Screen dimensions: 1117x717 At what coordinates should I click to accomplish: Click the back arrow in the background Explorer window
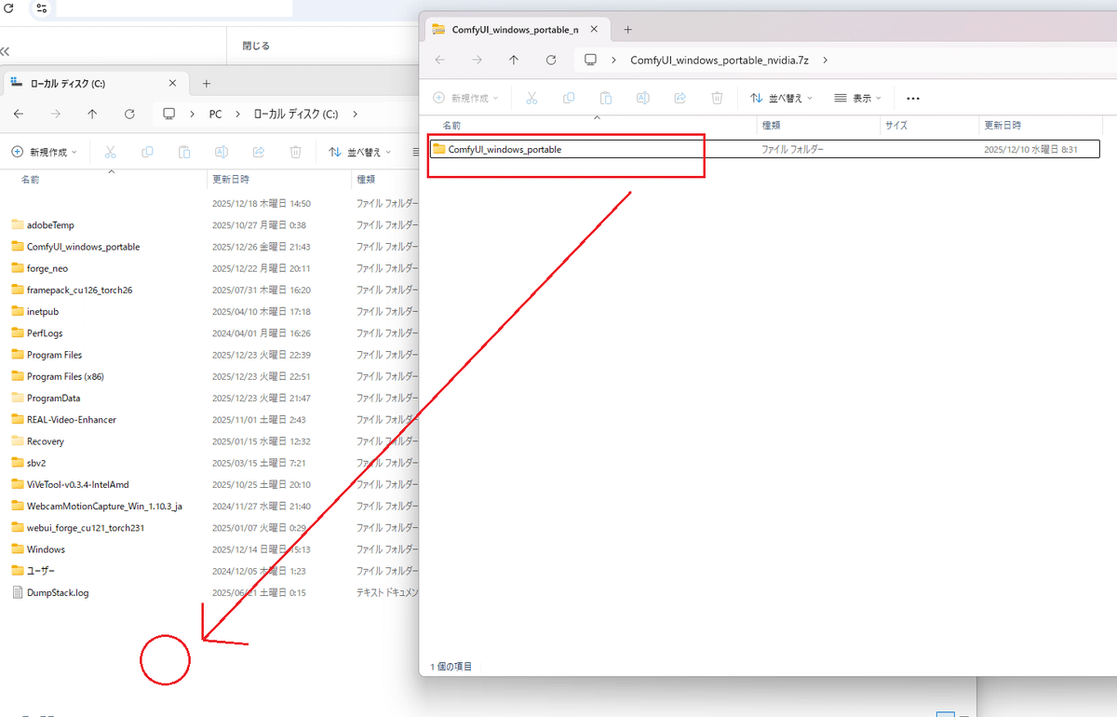[x=19, y=114]
